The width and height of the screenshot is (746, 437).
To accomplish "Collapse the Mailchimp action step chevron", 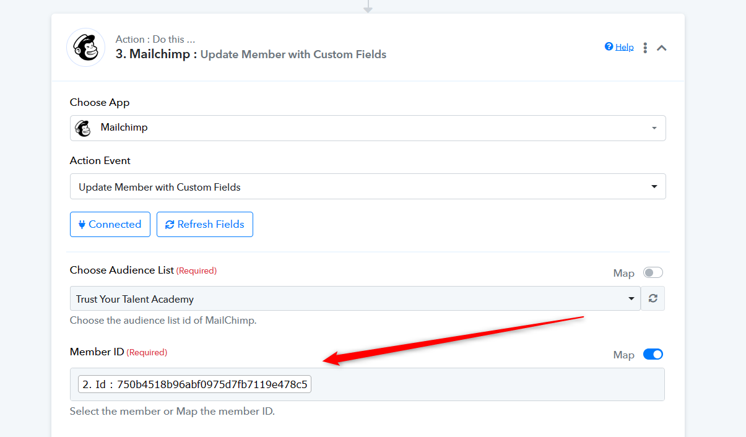I will point(662,48).
